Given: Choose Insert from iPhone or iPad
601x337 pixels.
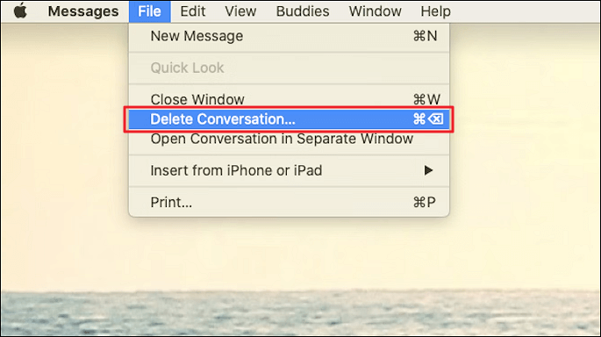Looking at the screenshot, I should [x=289, y=170].
